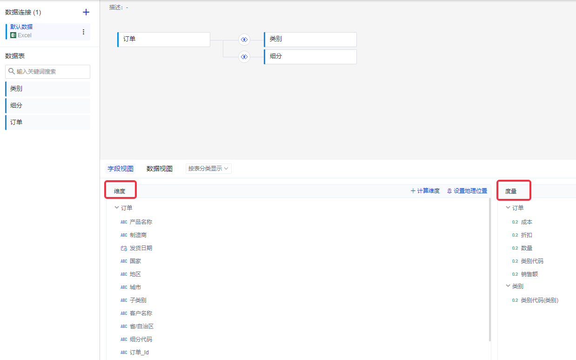Click the join icon between 订单 and 细分
The height and width of the screenshot is (360, 576).
(244, 57)
